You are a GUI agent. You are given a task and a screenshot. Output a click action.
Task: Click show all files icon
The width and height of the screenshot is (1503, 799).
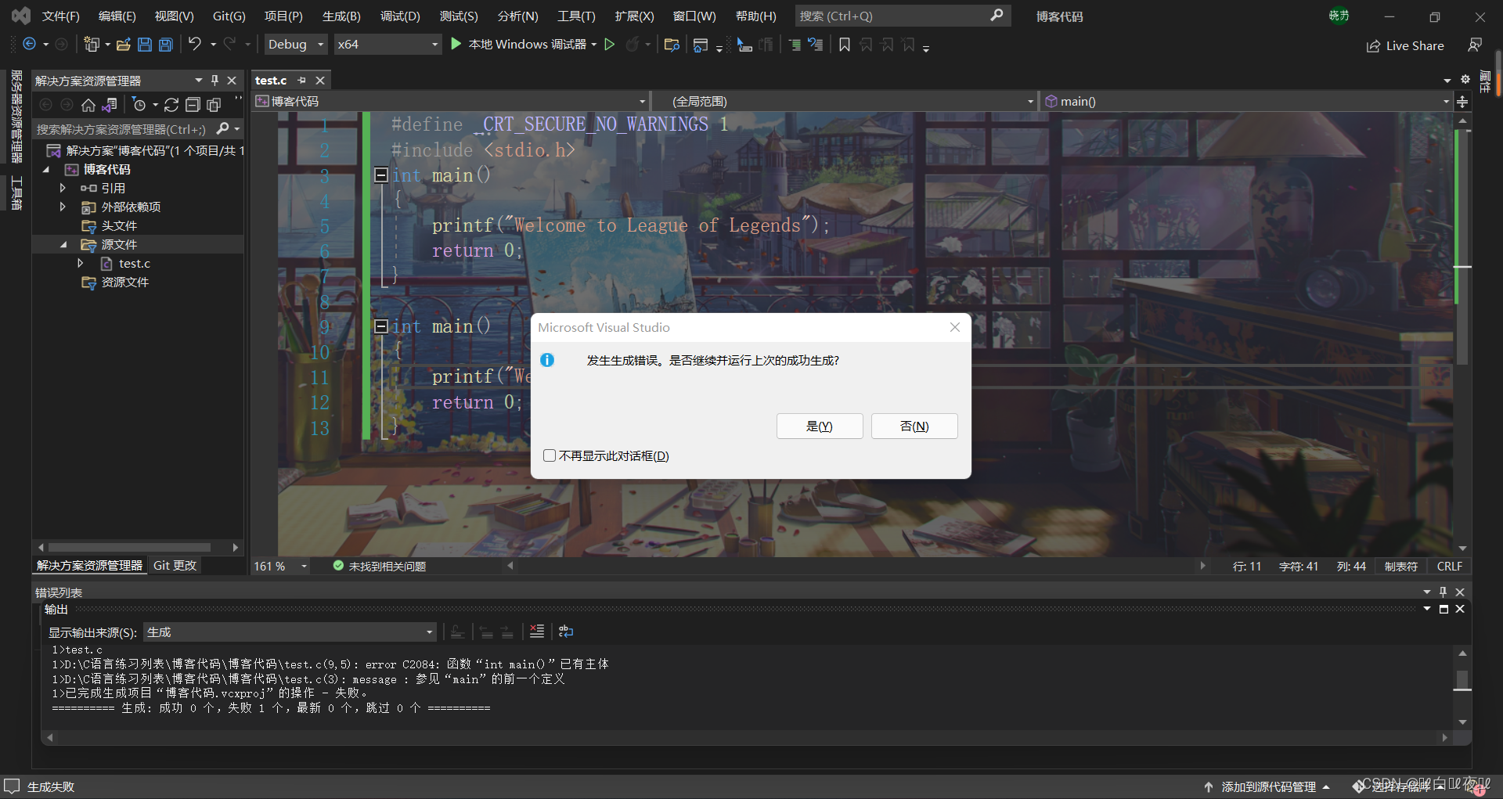214,104
